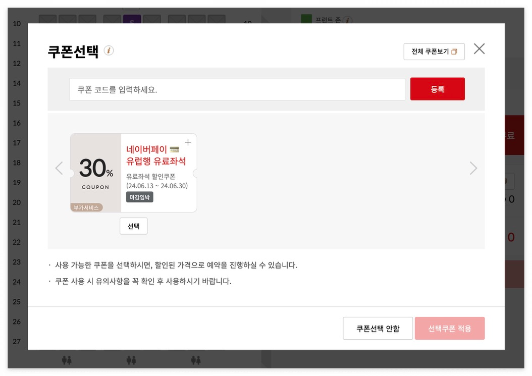Click the 유료좌석 할인쿠폰 coupon description

[x=150, y=177]
